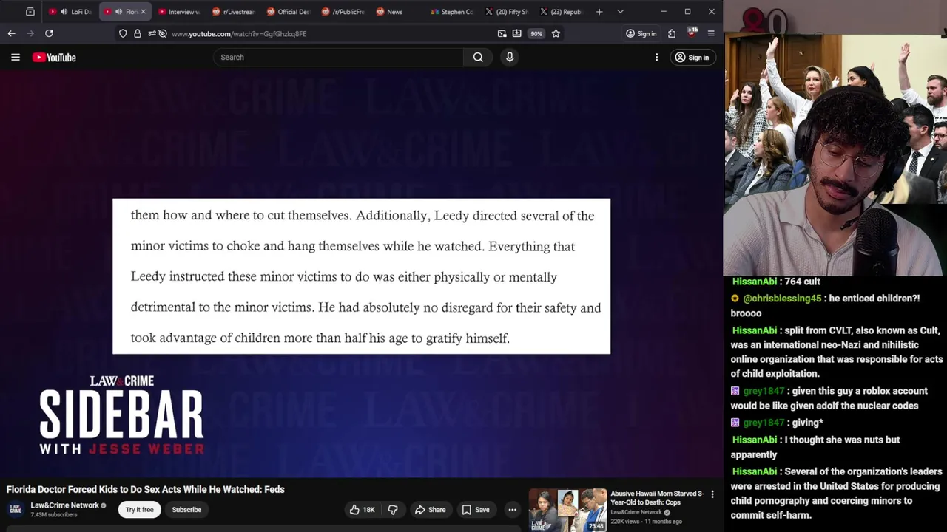Open the Firefox application hamburger menu

click(x=711, y=33)
